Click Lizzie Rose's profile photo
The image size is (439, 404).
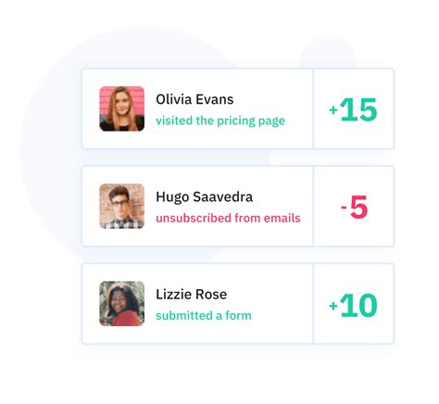pyautogui.click(x=122, y=303)
